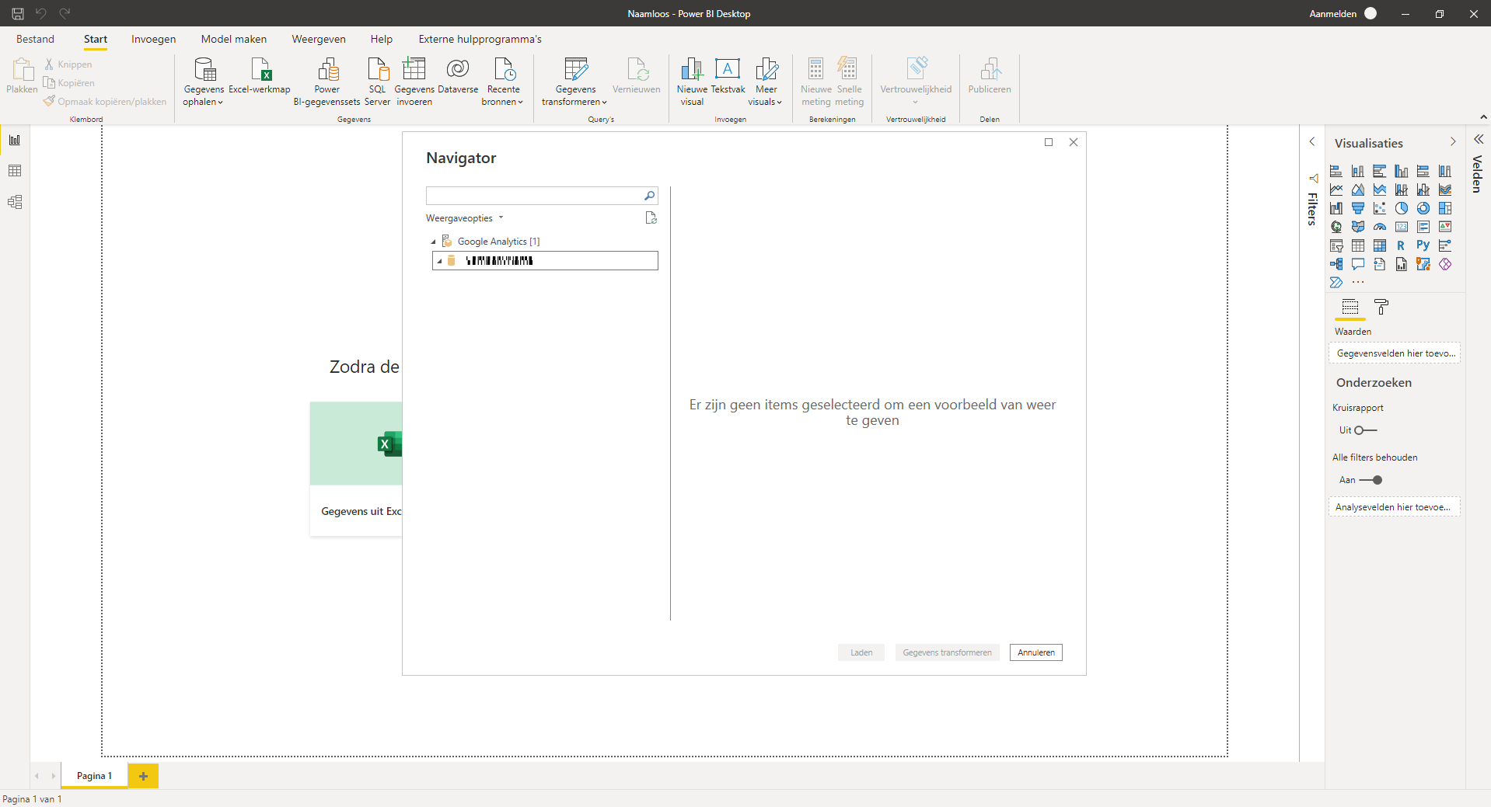Viewport: 1491px width, 807px height.
Task: Click the SQL Server connector icon
Action: pyautogui.click(x=377, y=82)
